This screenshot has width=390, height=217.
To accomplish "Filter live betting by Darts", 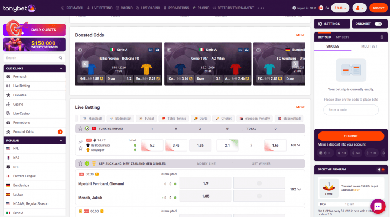I will 201,119.
